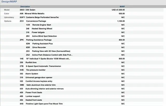Select the Drive Recorder option
Screen dimensions: 166x106
point(39,48)
